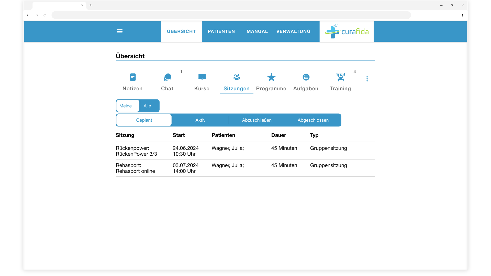Close the current browser tab

click(x=82, y=5)
